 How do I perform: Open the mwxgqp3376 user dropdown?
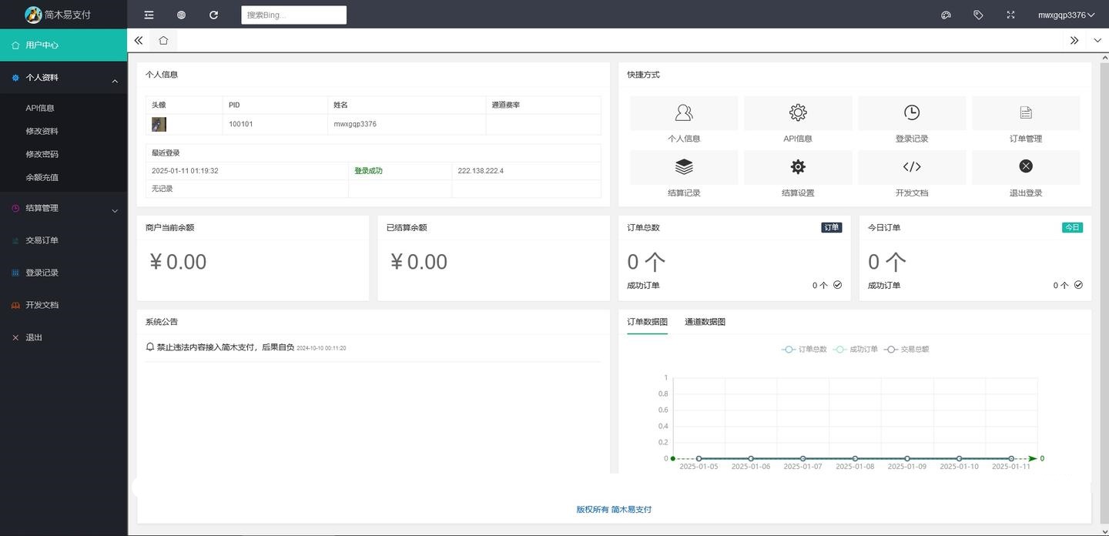pyautogui.click(x=1066, y=15)
